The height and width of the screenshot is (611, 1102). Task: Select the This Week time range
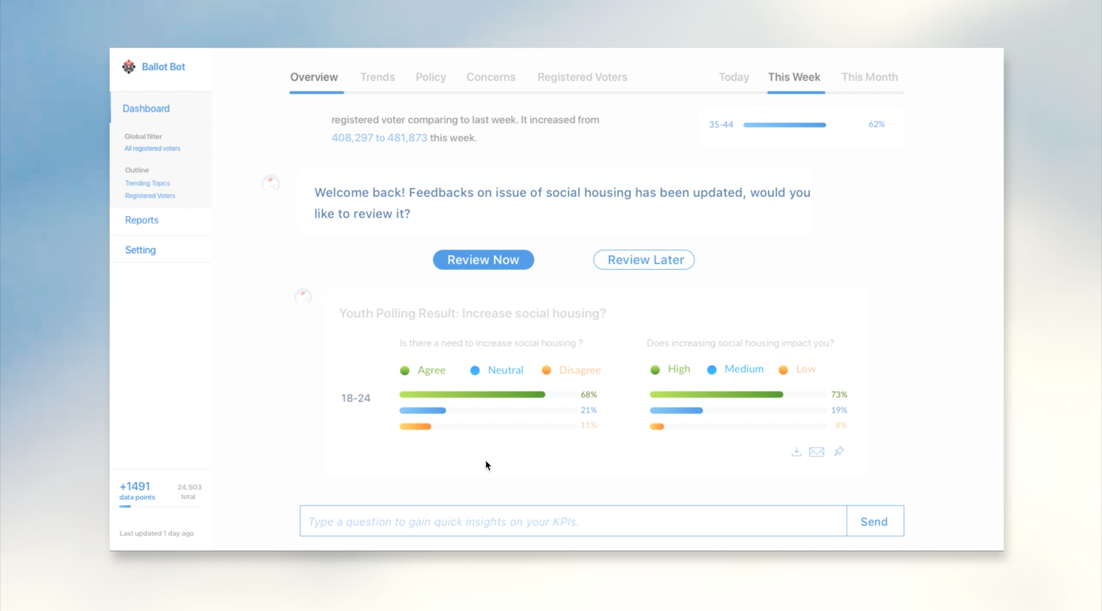click(x=794, y=77)
